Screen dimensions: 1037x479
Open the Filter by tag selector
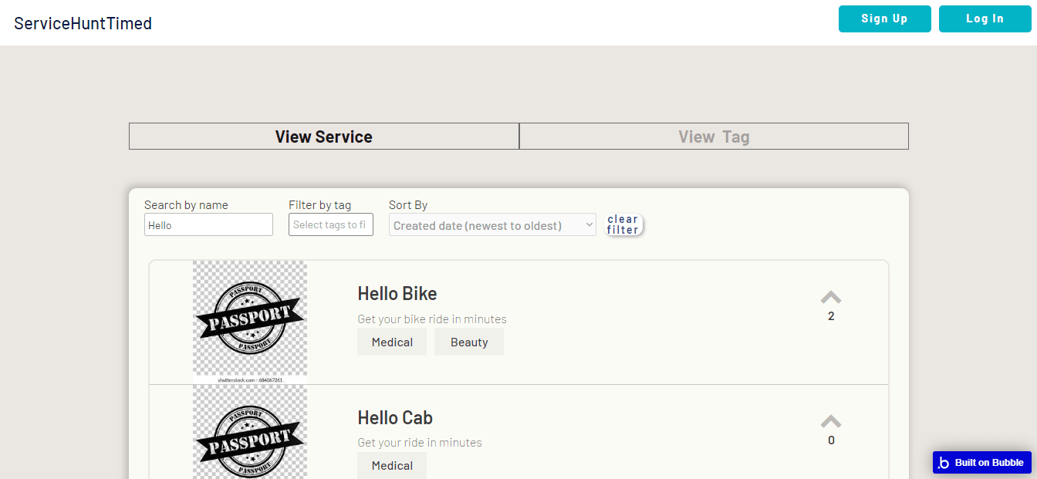pos(330,225)
